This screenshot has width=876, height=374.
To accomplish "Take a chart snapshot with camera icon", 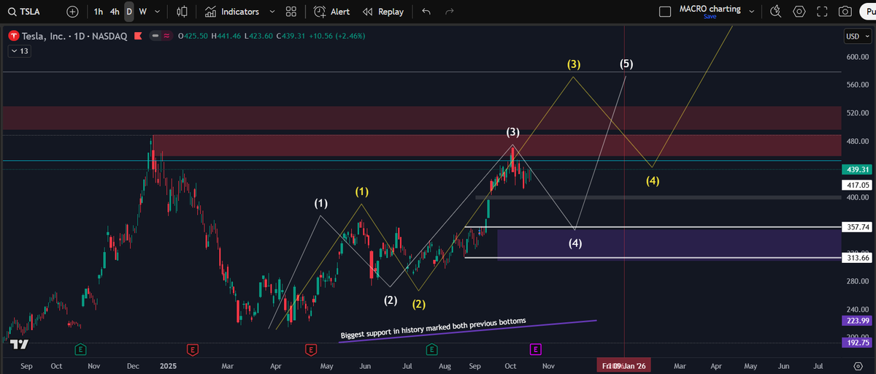I will click(x=845, y=12).
